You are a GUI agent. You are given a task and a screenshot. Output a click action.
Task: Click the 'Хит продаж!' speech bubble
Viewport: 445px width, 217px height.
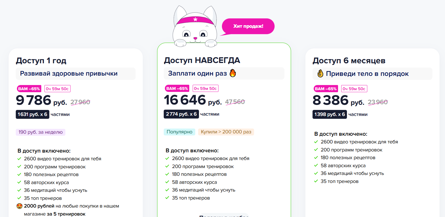(x=248, y=27)
